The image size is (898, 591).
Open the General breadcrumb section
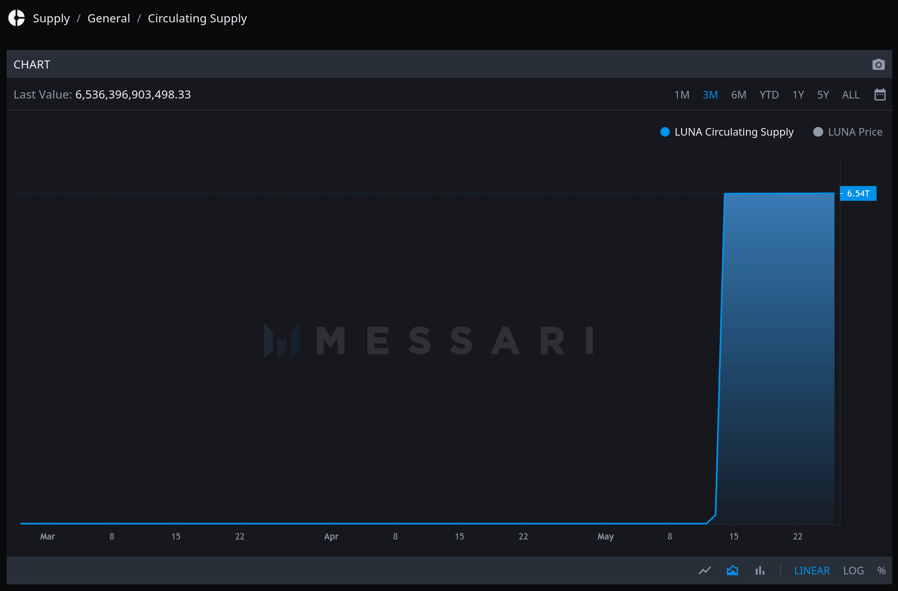click(x=109, y=18)
